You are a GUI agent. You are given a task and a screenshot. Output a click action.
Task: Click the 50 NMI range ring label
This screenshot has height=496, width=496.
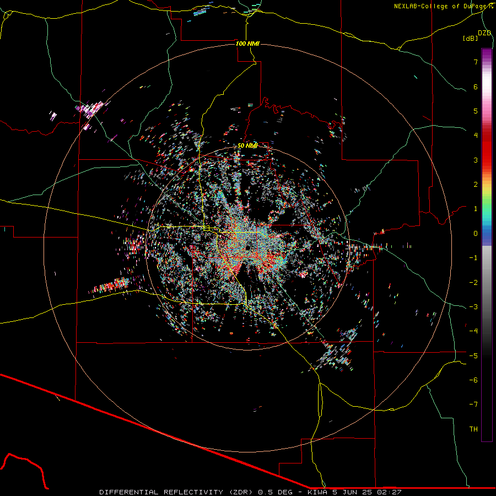[247, 145]
